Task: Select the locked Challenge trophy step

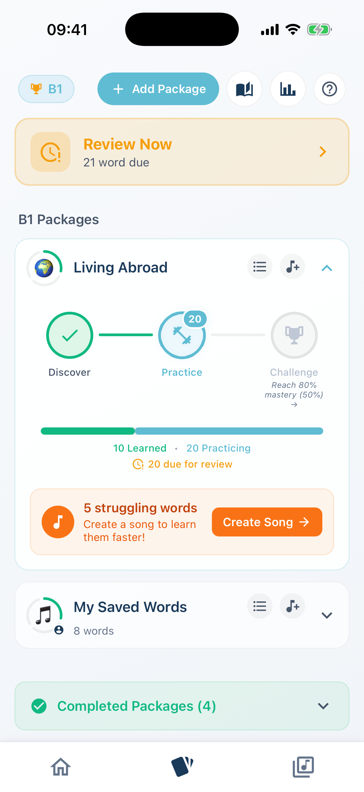Action: point(294,335)
